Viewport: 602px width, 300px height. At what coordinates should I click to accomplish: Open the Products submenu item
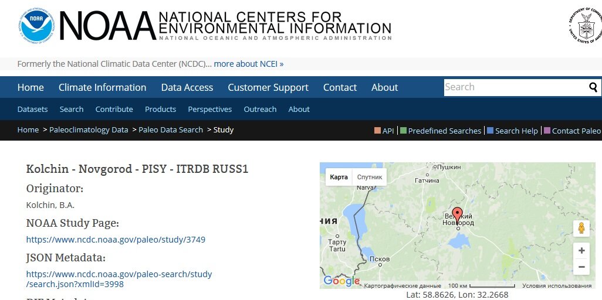[x=161, y=110]
